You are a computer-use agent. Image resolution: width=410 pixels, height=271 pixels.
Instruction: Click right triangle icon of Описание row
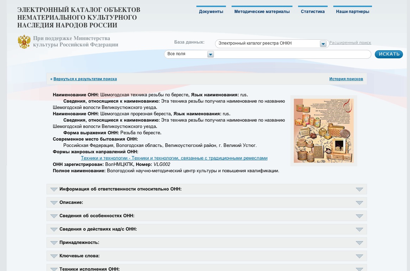(360, 203)
